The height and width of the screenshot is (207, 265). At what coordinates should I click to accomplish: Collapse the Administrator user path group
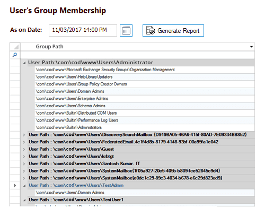24,63
